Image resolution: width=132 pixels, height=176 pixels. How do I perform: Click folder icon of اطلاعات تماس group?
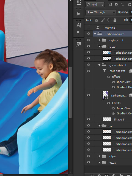tap(104, 65)
